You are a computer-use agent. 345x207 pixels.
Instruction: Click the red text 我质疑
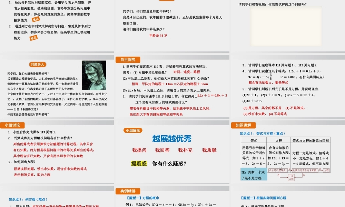(x=209, y=150)
